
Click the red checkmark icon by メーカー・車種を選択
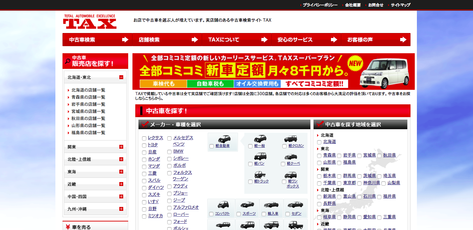(145, 124)
